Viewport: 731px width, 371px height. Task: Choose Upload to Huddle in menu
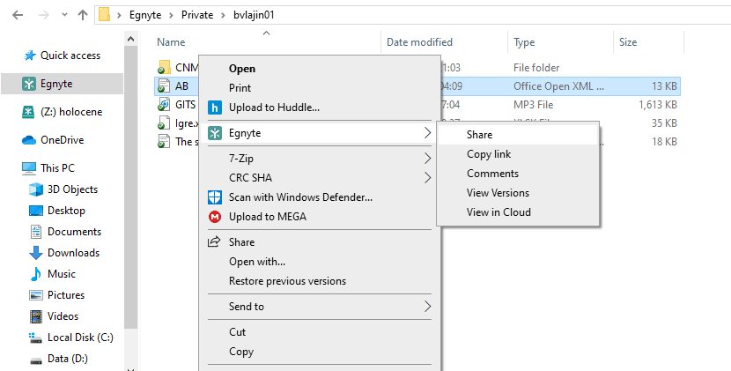(x=274, y=108)
